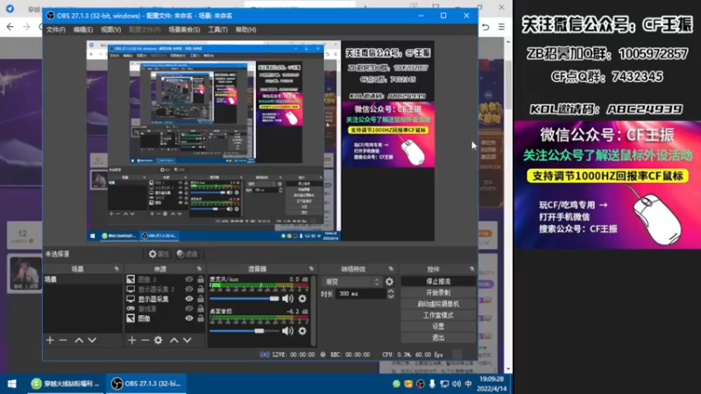Toggle lock on 显示器采集 source
This screenshot has height=394, width=701.
click(201, 299)
